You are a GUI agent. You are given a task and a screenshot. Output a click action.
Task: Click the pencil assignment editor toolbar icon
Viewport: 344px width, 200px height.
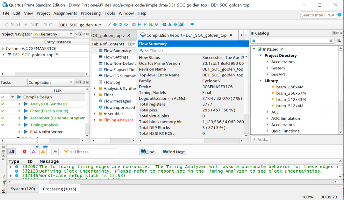[x=109, y=25]
